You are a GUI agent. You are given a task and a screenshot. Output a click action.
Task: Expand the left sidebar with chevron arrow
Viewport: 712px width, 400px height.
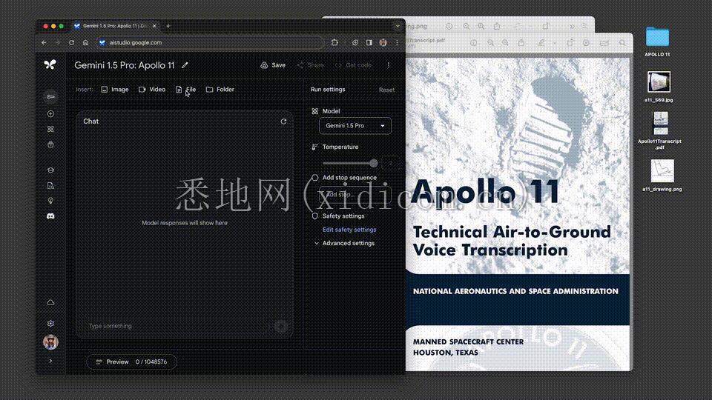(x=50, y=361)
